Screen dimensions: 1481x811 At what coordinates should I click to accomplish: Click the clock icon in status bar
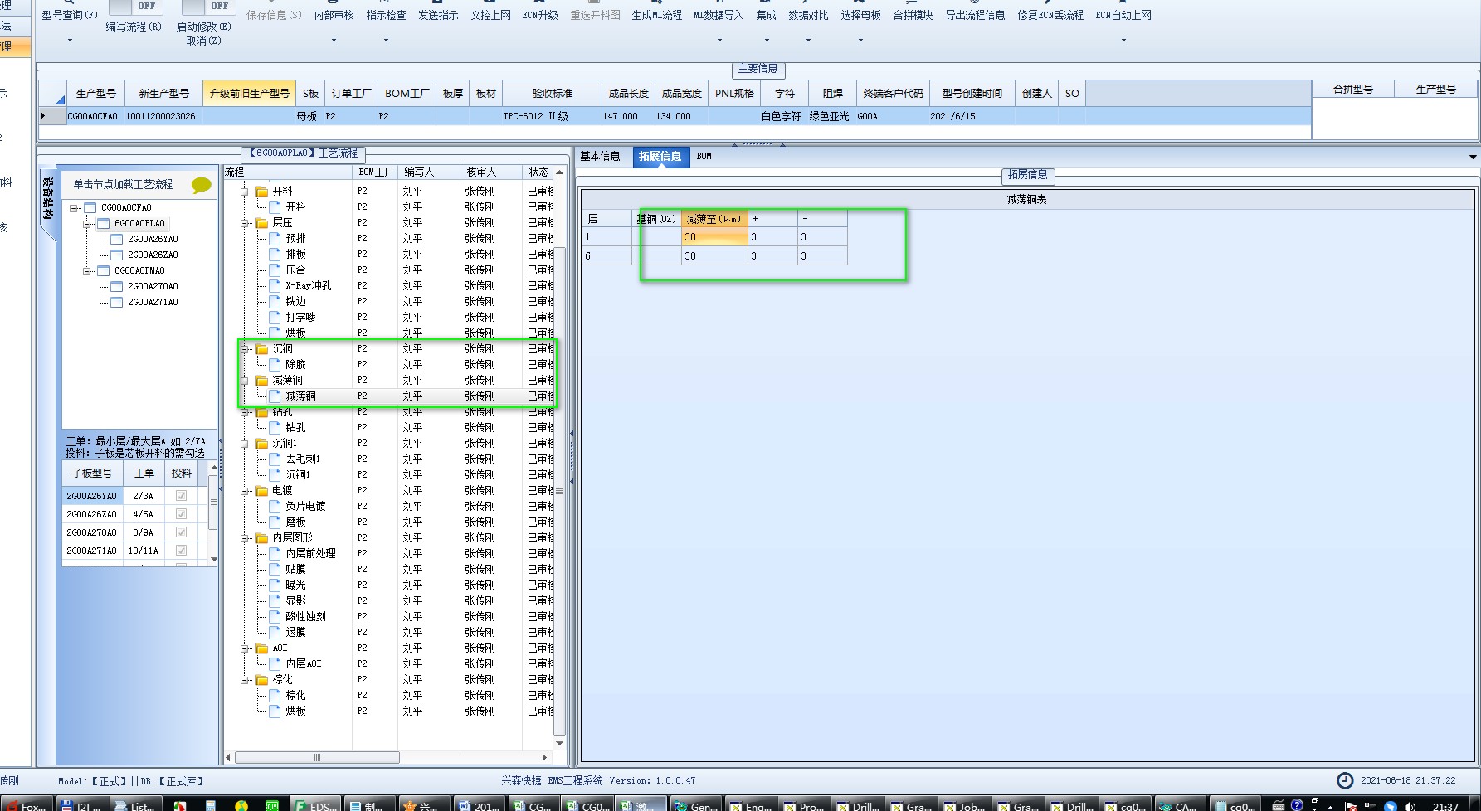click(1345, 780)
